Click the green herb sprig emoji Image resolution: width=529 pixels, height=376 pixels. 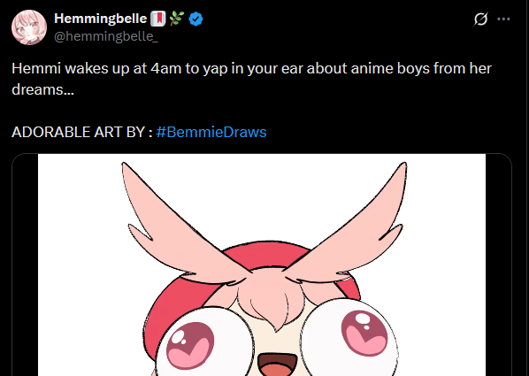177,19
